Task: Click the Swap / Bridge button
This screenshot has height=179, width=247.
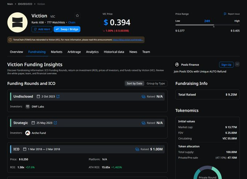Action: [67, 29]
